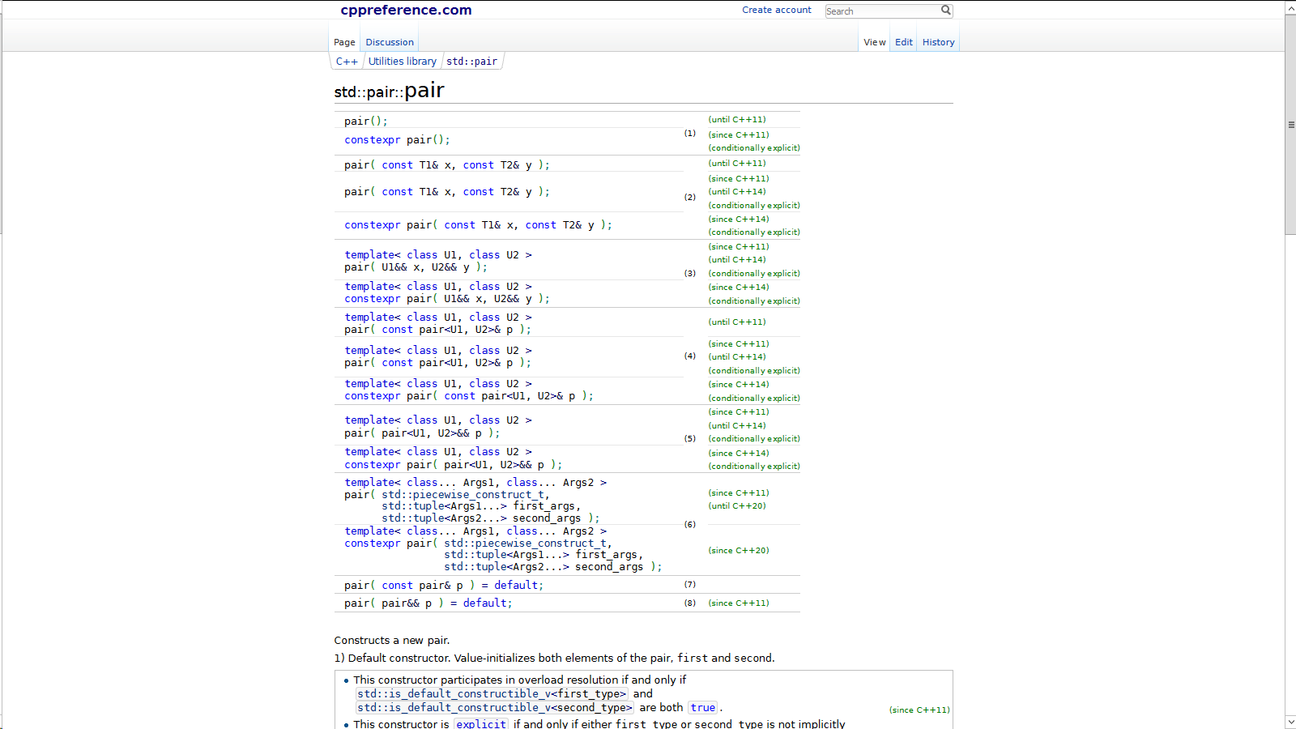Go to the C++ breadcrumb
1296x729 pixels.
[x=347, y=62]
